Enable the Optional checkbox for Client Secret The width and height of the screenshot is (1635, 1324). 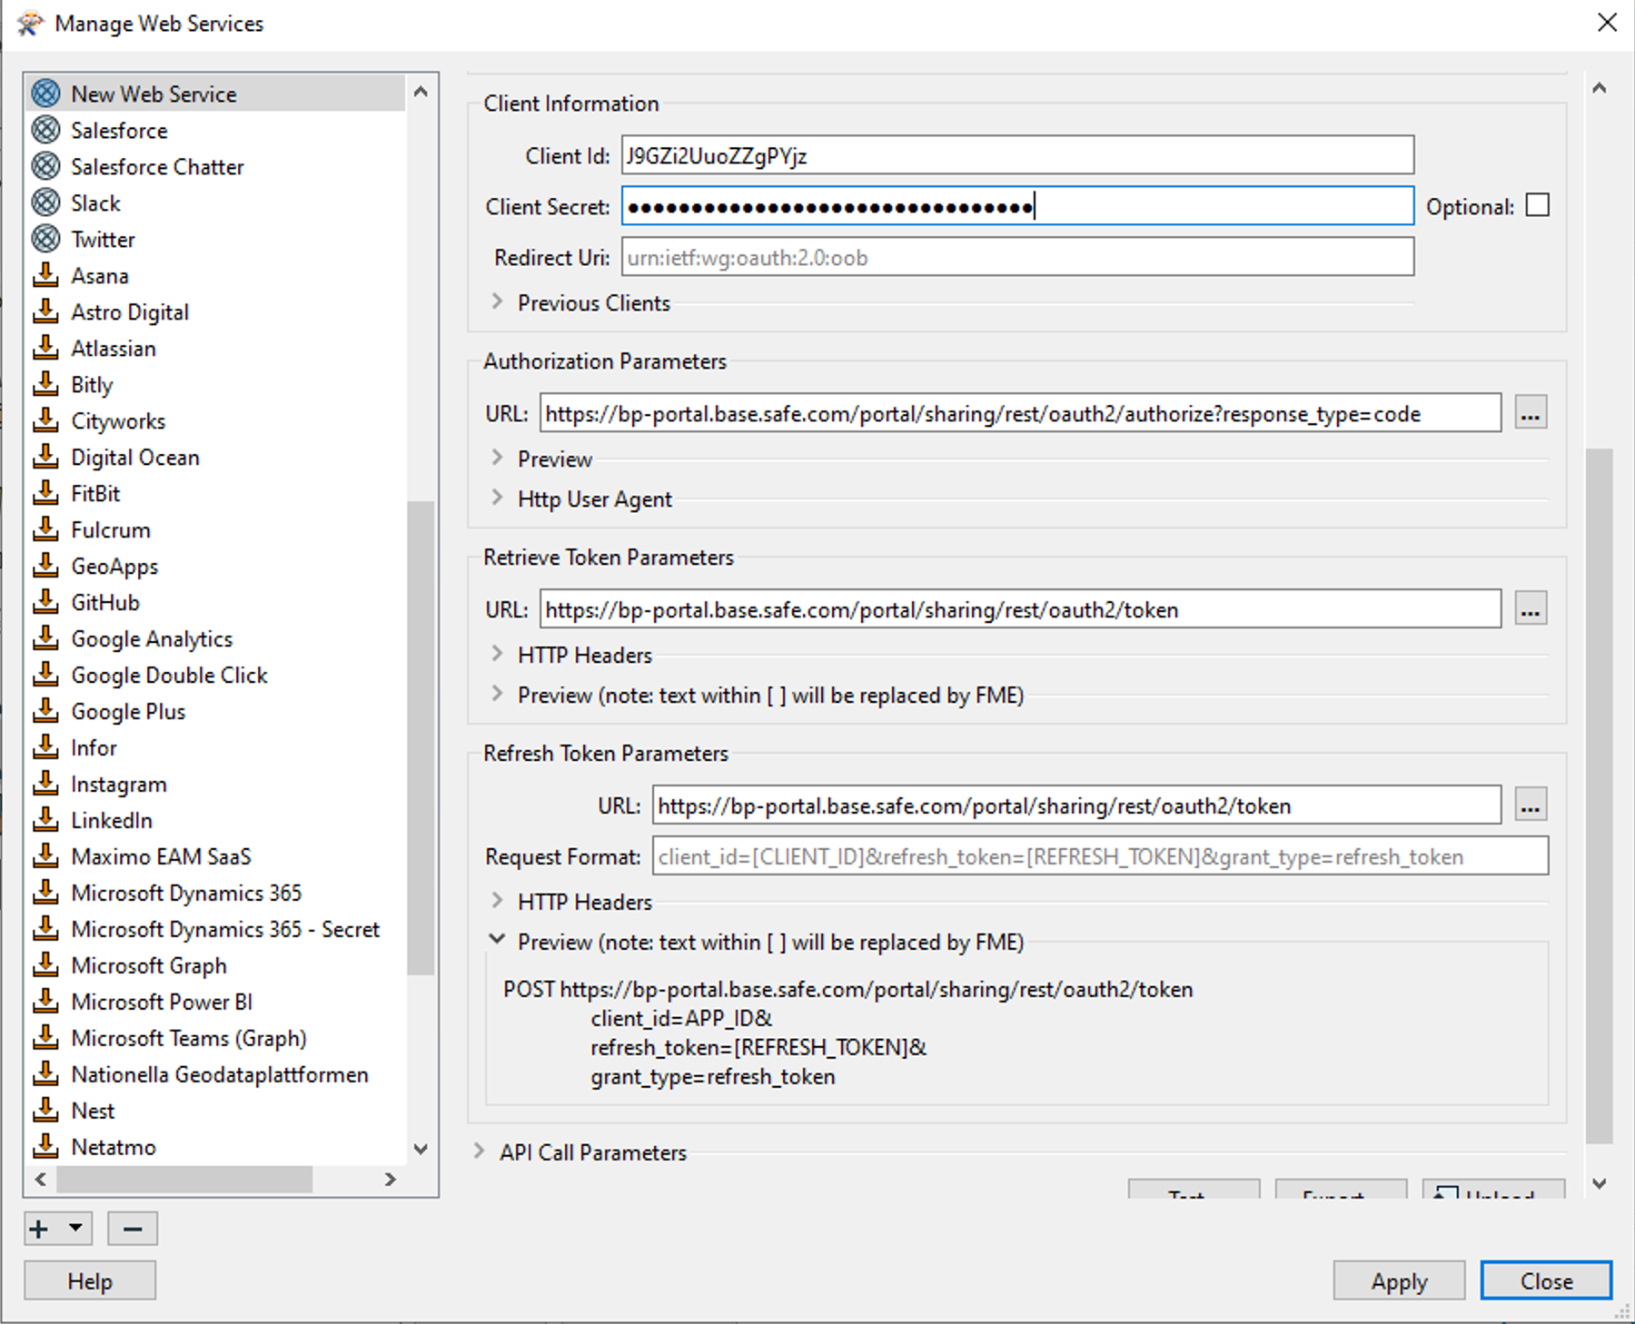[x=1536, y=205]
